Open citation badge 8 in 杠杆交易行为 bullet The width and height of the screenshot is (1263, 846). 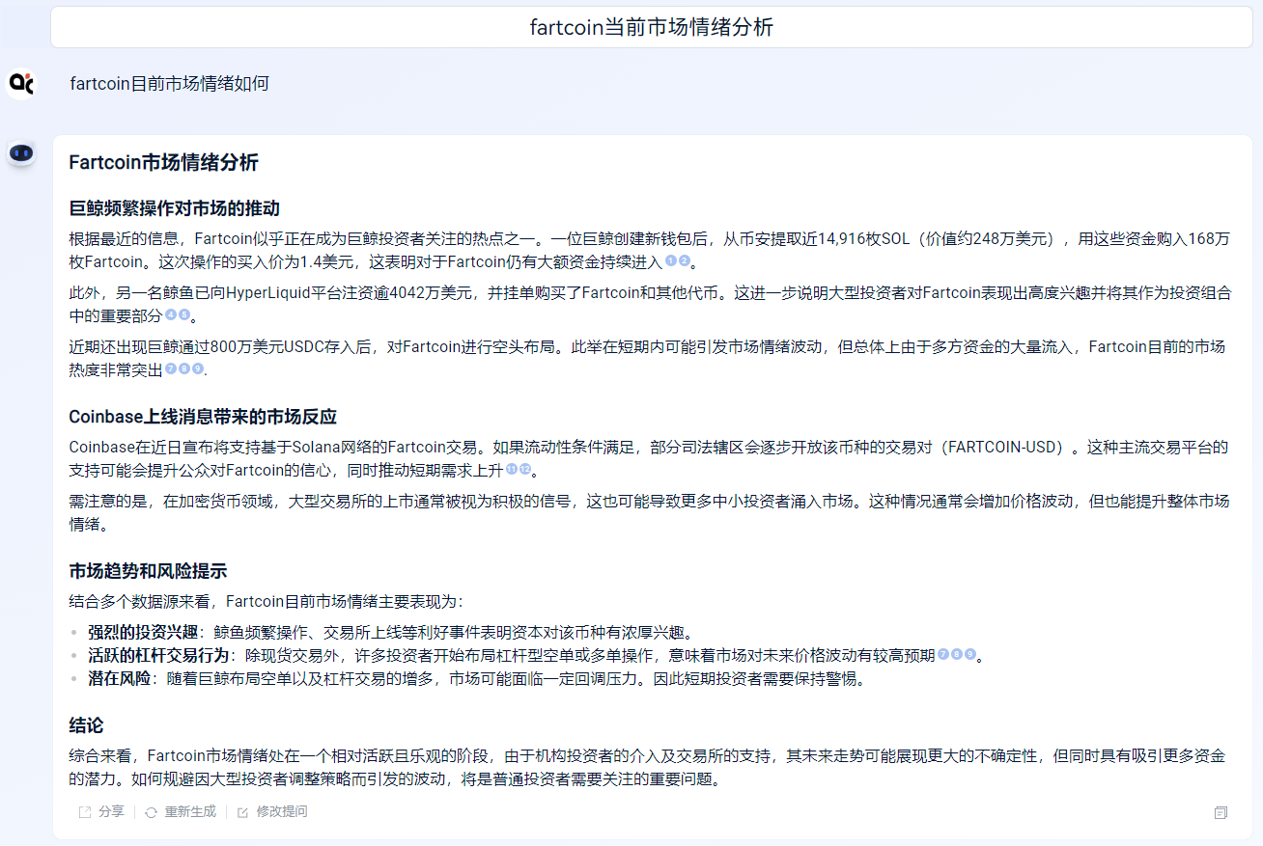957,655
